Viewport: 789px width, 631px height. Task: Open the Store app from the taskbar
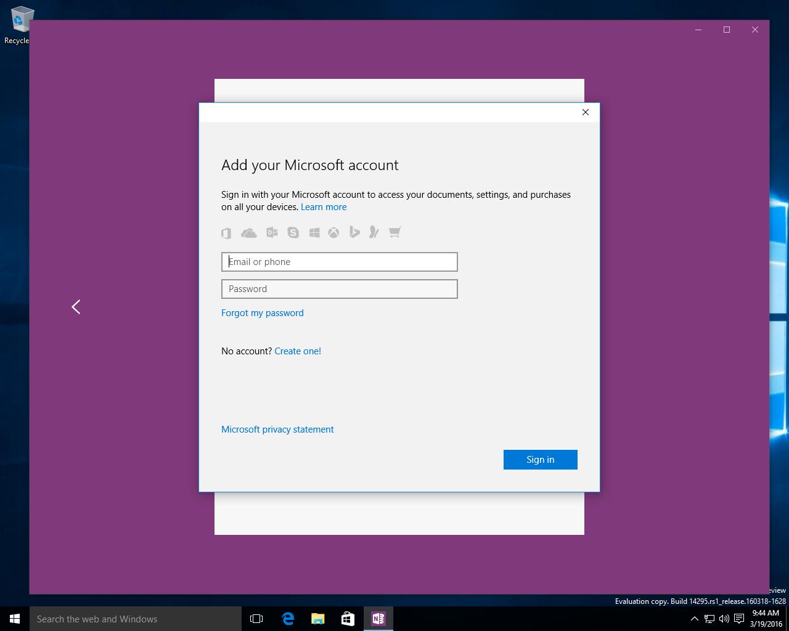click(348, 619)
